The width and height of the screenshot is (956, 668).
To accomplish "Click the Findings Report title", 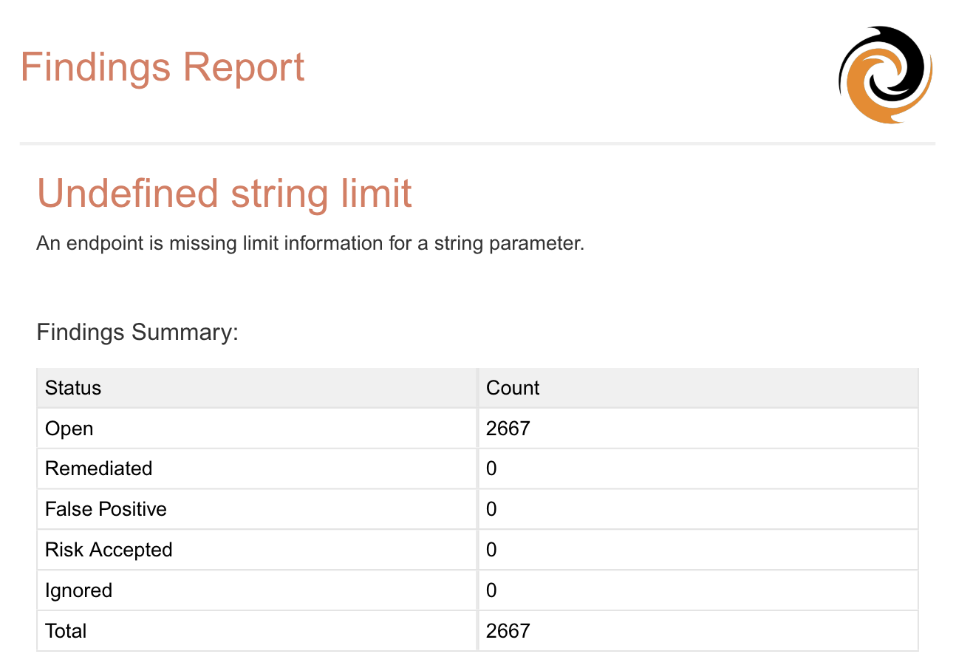I will 163,67.
